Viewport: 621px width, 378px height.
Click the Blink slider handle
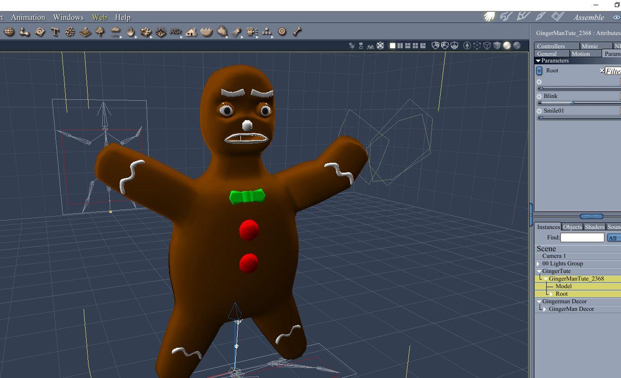point(573,103)
